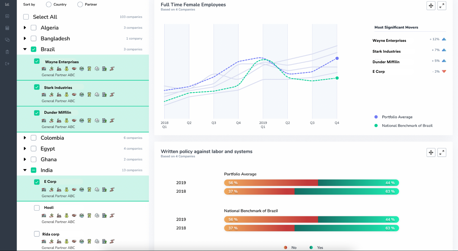Viewport: 458px width, 251px height.
Task: Select the handshake icon under E Corp
Action: point(74,189)
